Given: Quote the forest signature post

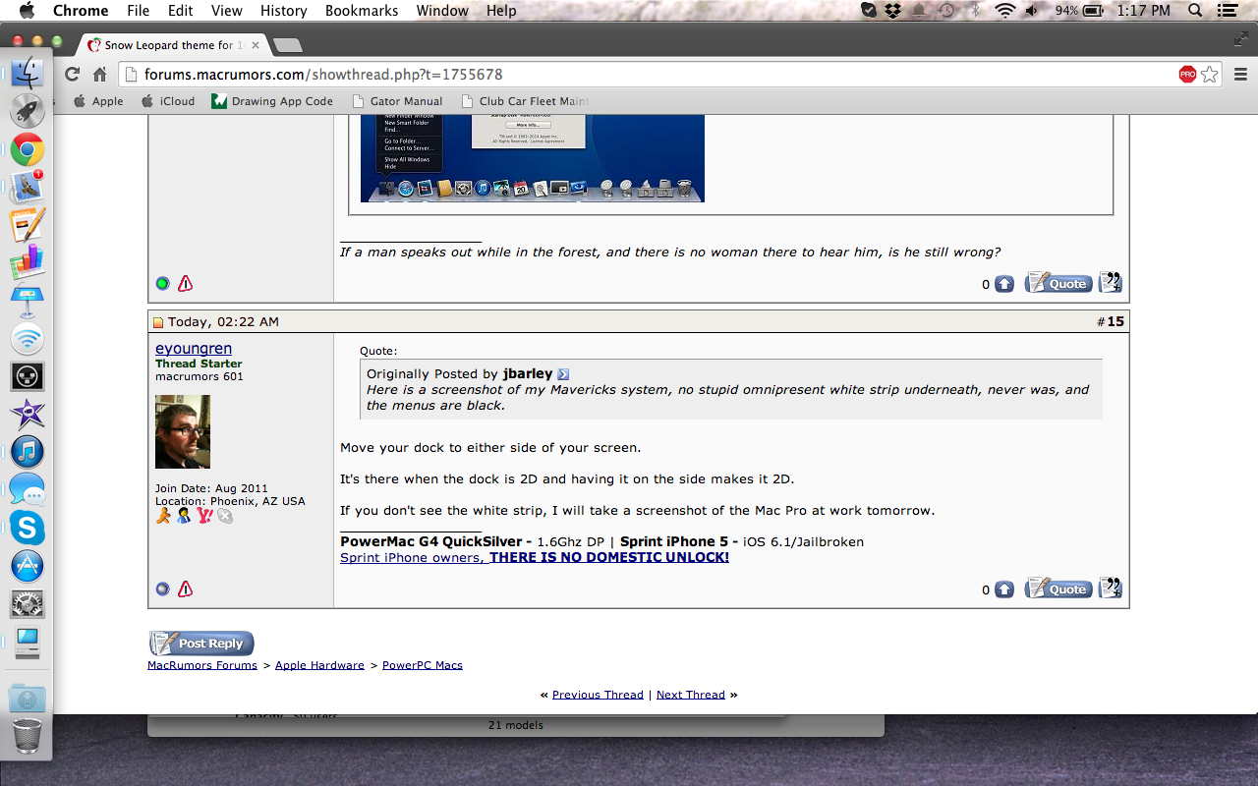Looking at the screenshot, I should coord(1058,283).
